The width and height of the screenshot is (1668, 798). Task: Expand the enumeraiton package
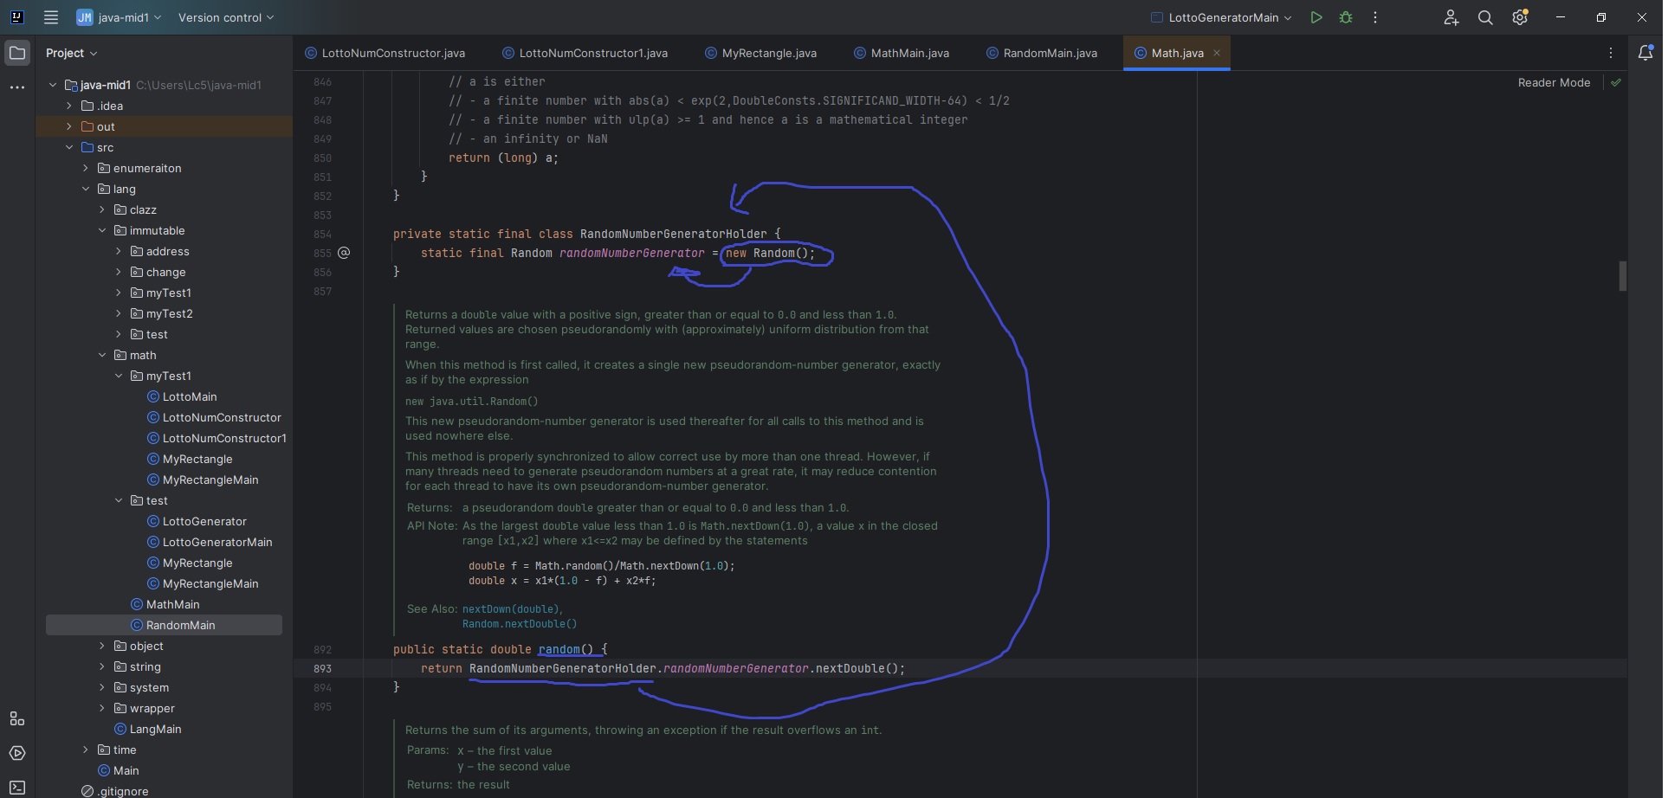pyautogui.click(x=86, y=168)
